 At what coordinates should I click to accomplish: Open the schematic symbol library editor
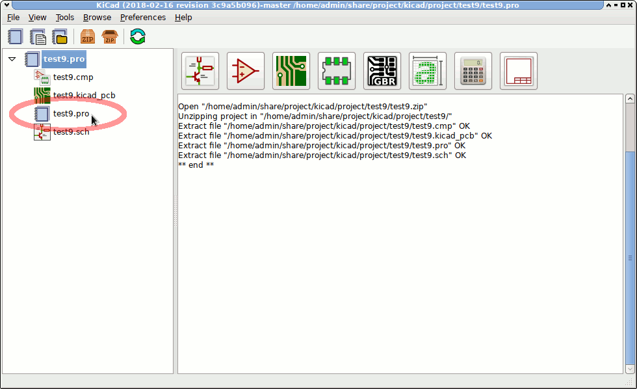[x=245, y=71]
